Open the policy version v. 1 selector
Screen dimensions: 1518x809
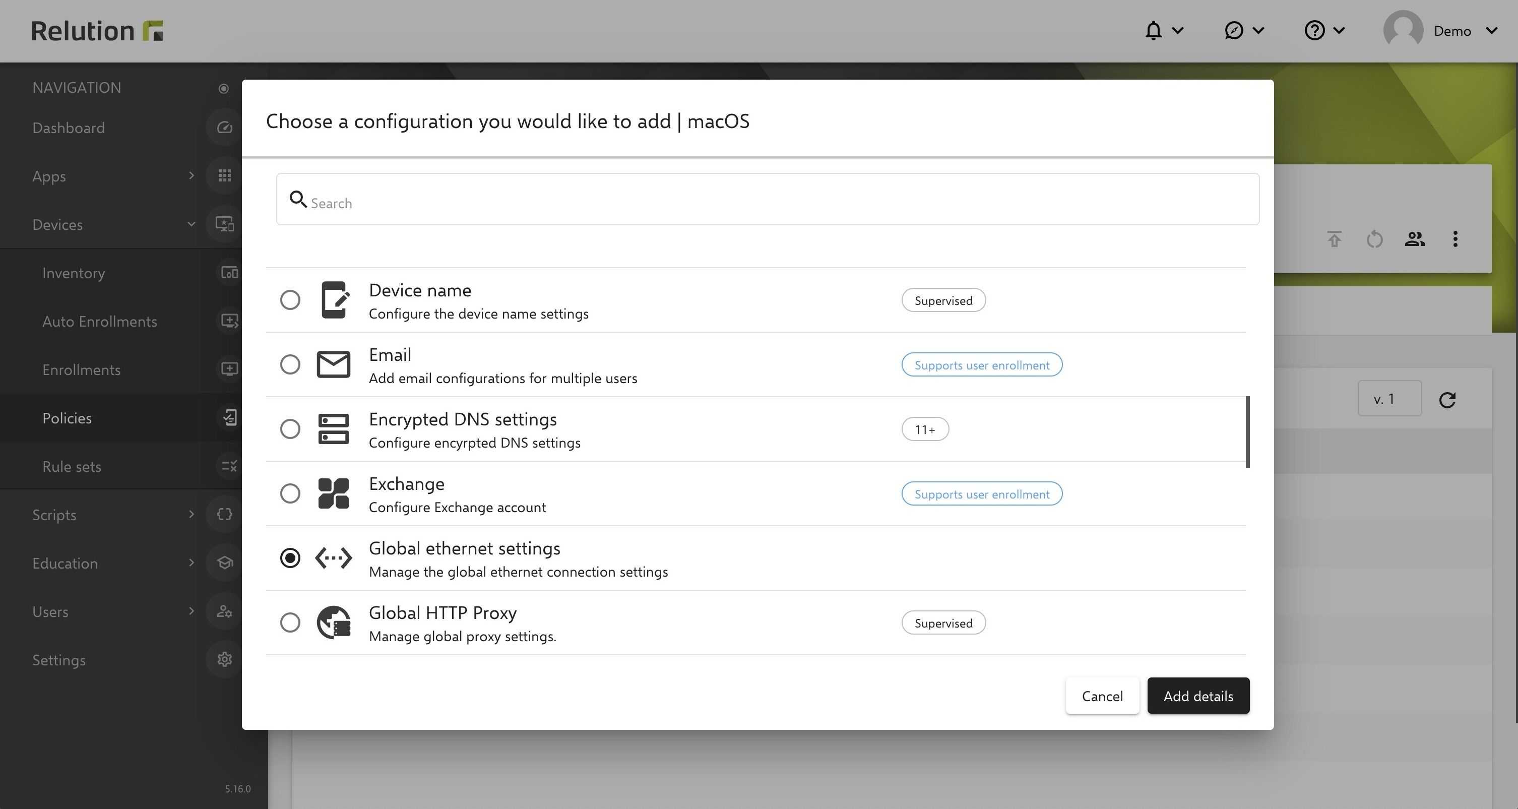[1389, 398]
